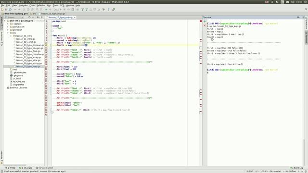Click the Synchronize toolbar icon
Image resolution: width=308 pixels, height=173 pixels.
tap(10, 10)
